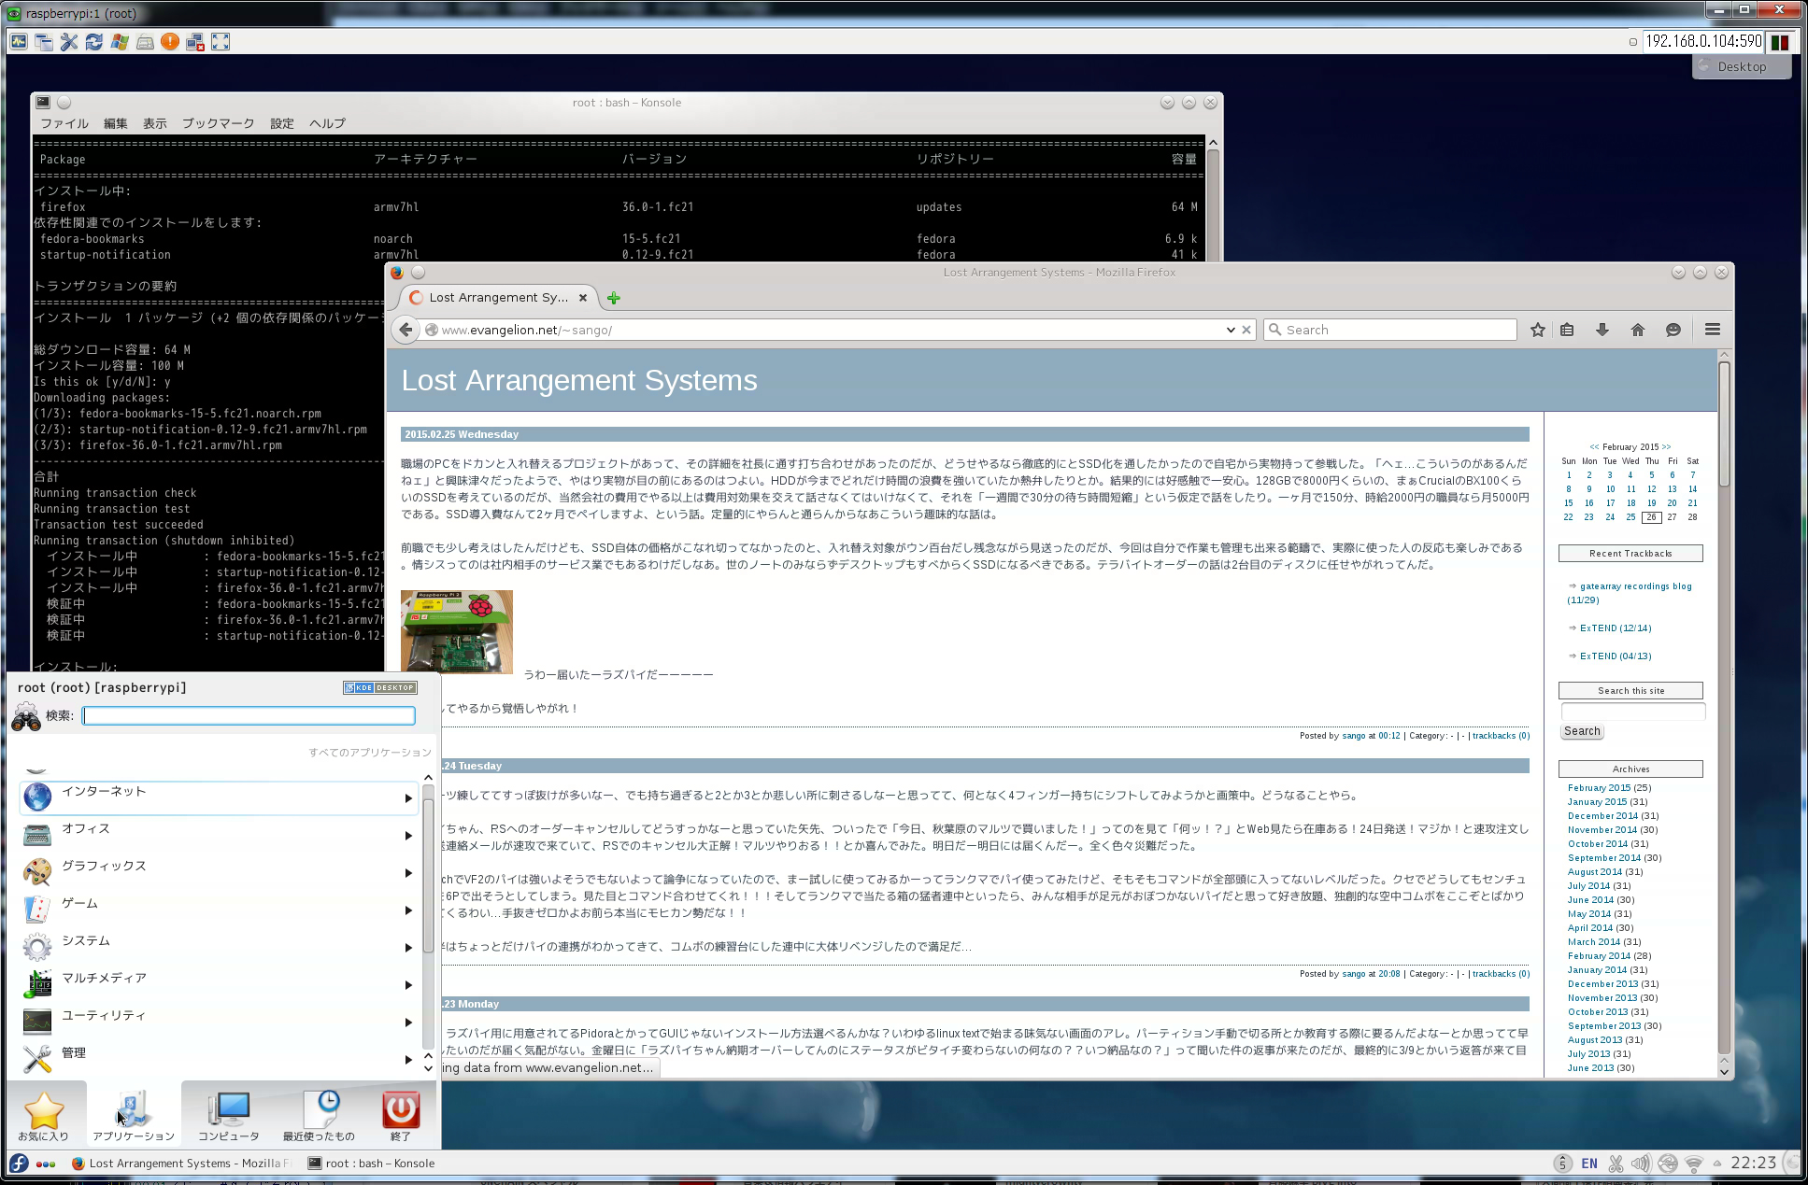The height and width of the screenshot is (1185, 1808).
Task: Open the Desktop toolbox button
Action: click(1741, 67)
